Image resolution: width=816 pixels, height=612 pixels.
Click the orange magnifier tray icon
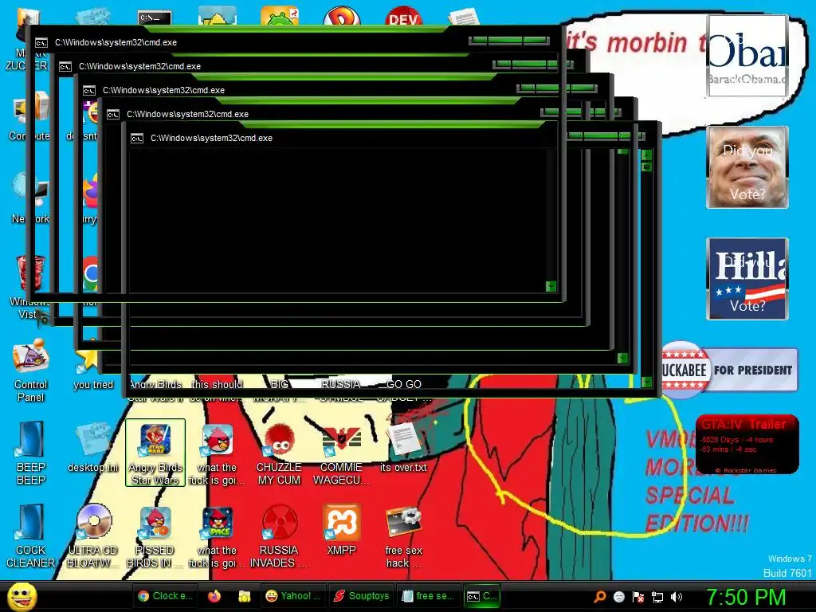coord(599,597)
